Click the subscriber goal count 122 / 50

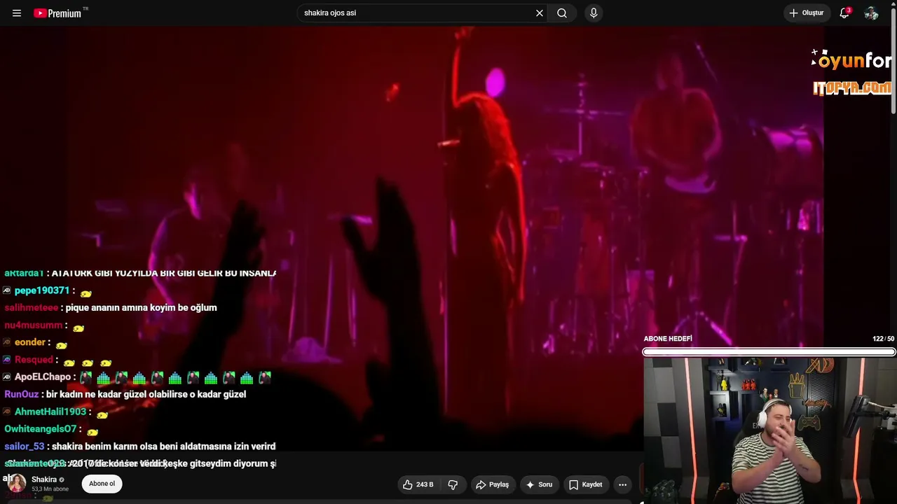883,339
